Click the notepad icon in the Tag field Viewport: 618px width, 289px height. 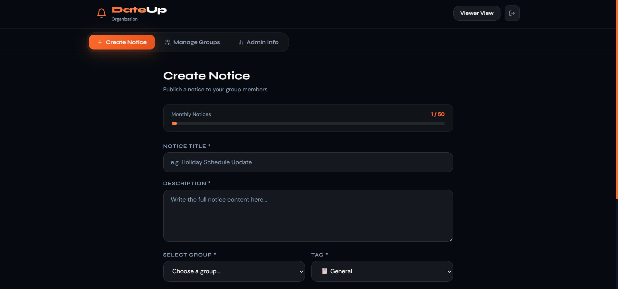tap(325, 271)
